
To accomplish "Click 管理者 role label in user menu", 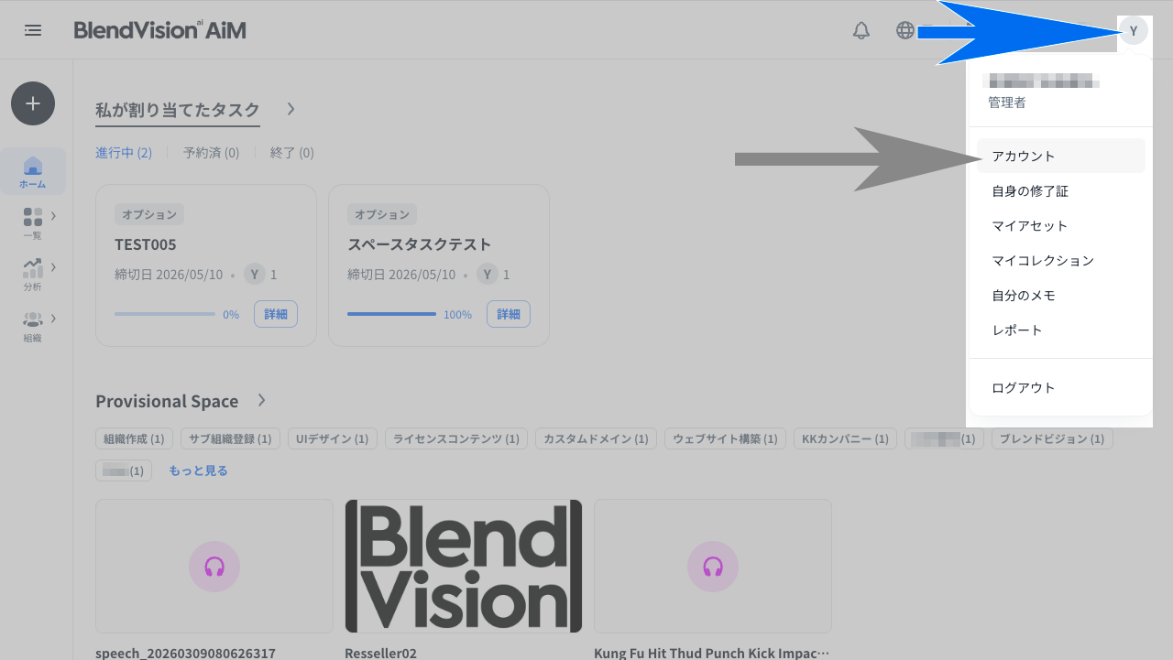I will (1007, 103).
